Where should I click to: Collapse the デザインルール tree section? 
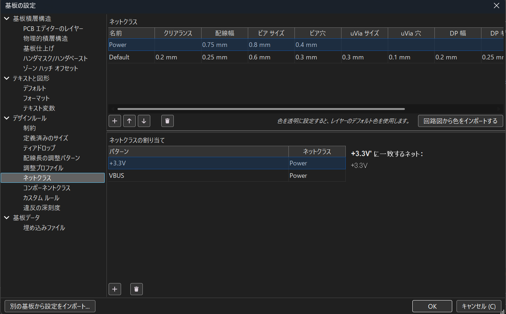(x=7, y=118)
